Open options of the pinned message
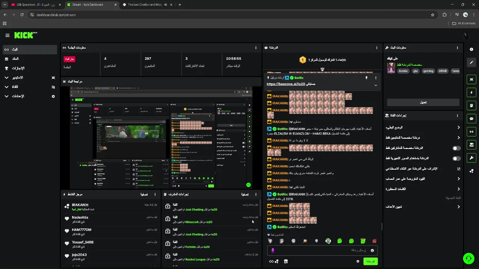Viewport: 479px width, 269px height. [376, 78]
